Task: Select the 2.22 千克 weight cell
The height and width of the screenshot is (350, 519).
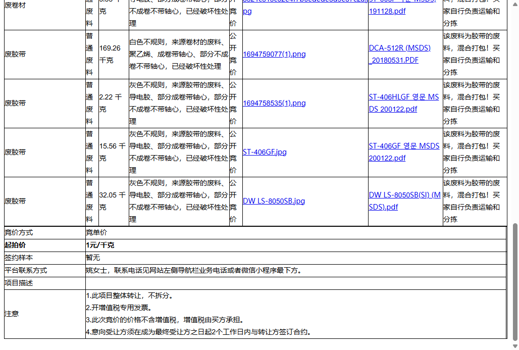Action: pos(114,104)
